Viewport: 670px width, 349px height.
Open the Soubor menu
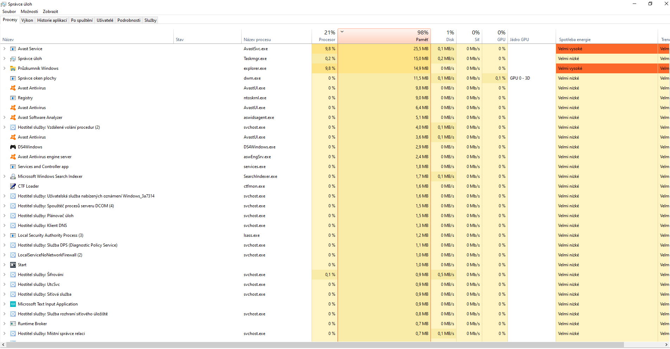click(9, 12)
